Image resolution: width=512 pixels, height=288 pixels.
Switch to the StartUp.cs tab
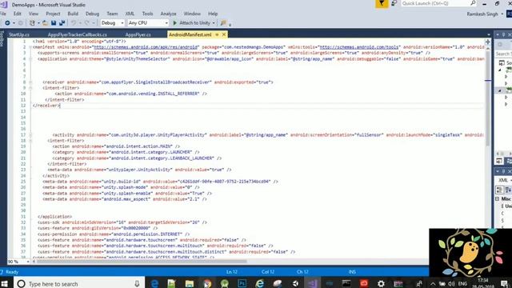(19, 34)
